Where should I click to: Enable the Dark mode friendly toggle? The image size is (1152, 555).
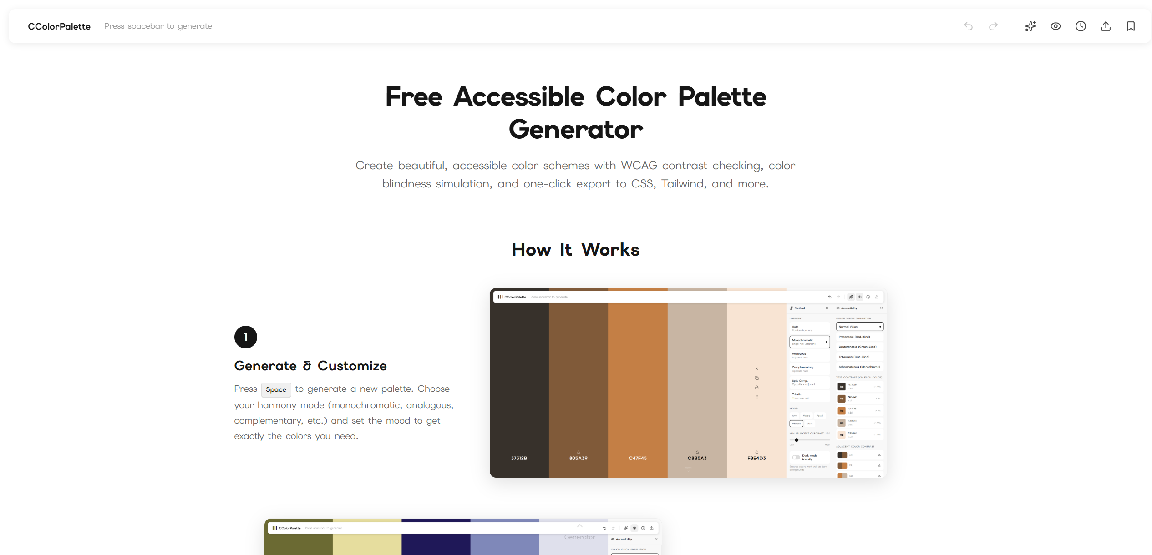pos(797,456)
